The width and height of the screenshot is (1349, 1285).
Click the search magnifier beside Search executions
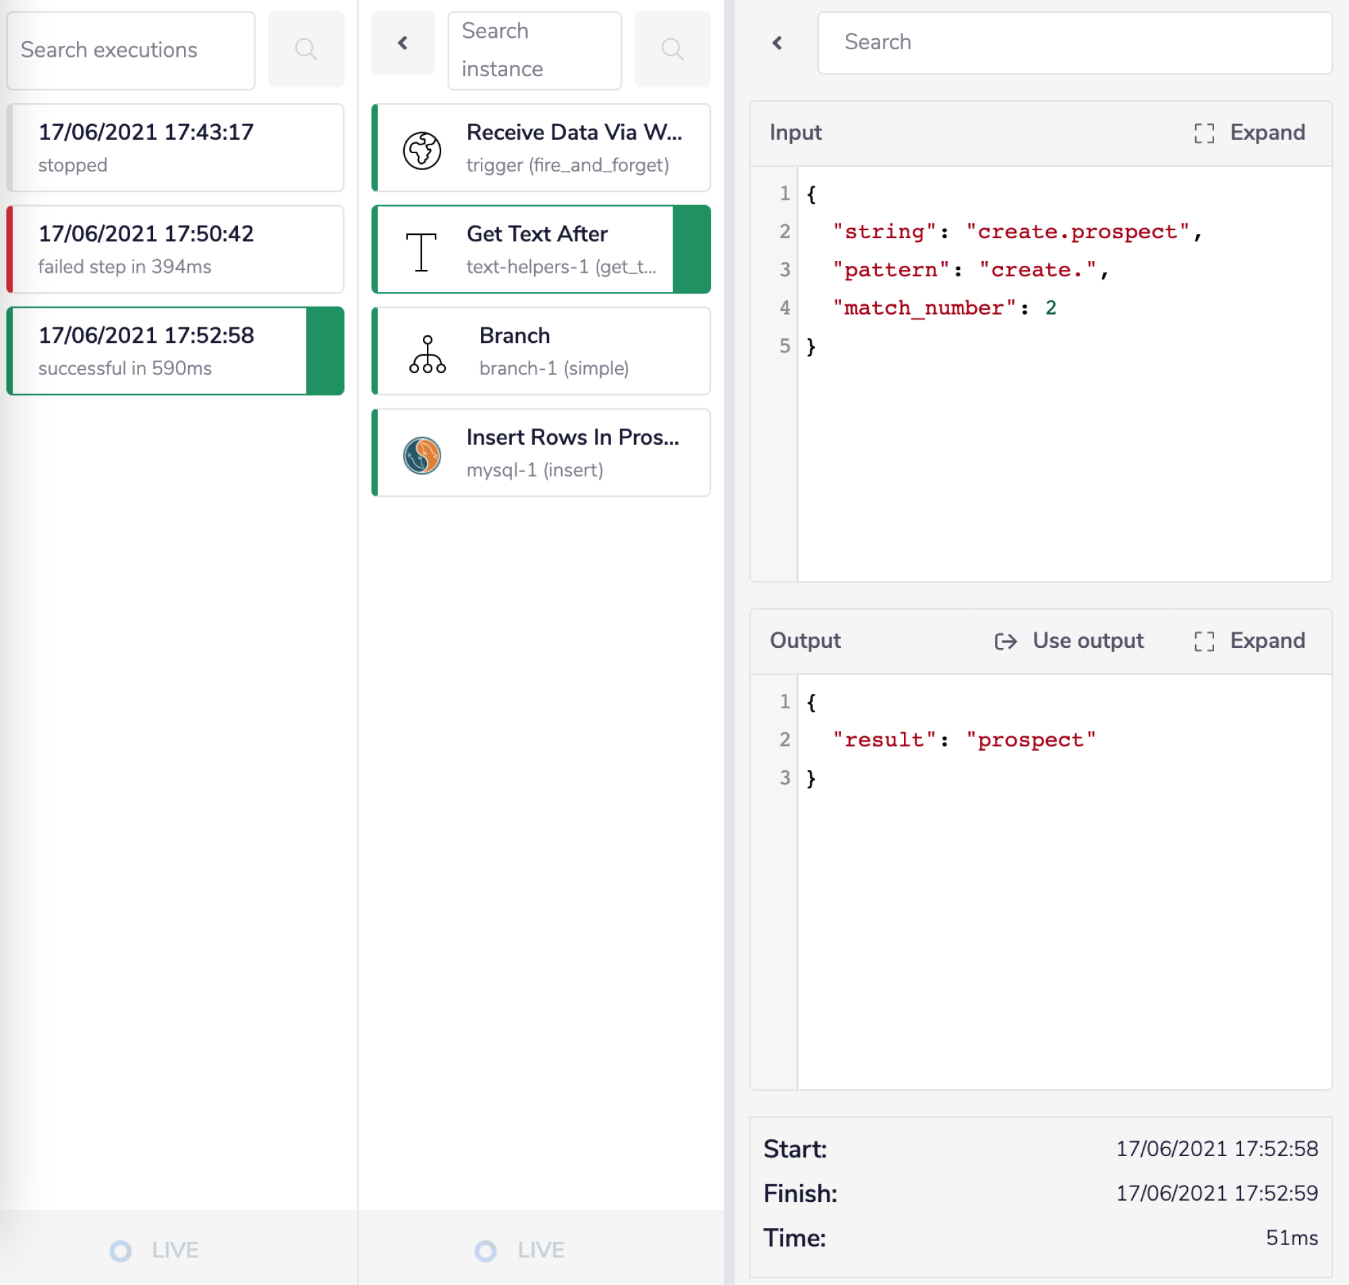pyautogui.click(x=306, y=49)
